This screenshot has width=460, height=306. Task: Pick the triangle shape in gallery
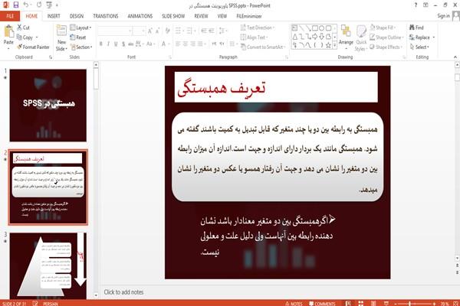click(x=294, y=37)
